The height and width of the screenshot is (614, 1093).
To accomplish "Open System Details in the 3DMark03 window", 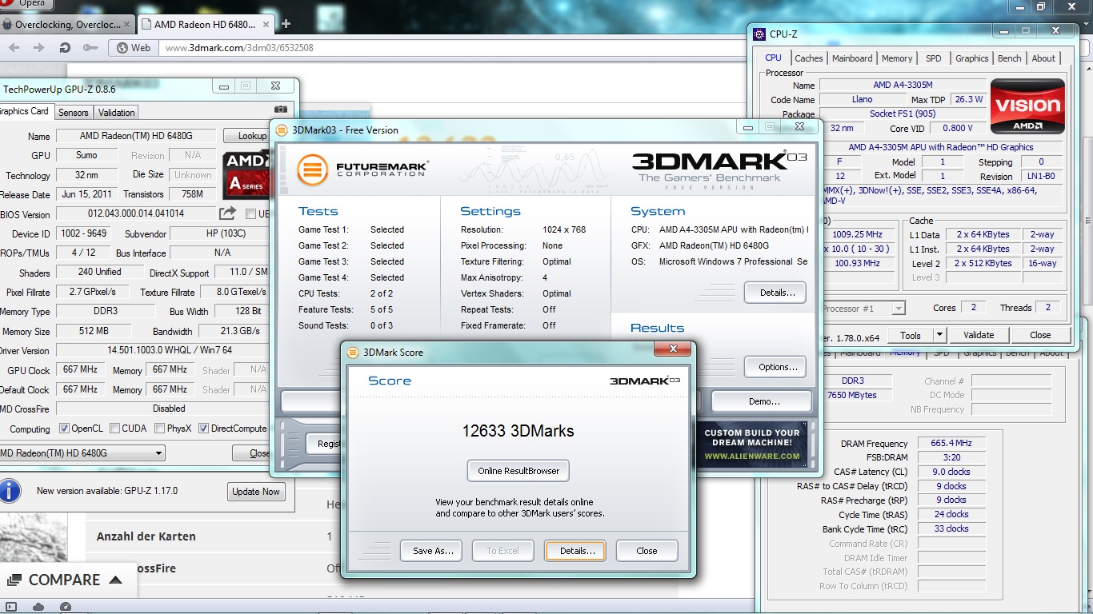I will click(777, 293).
